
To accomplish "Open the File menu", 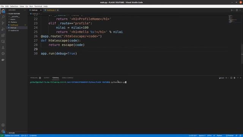I will click(x=2, y=6).
